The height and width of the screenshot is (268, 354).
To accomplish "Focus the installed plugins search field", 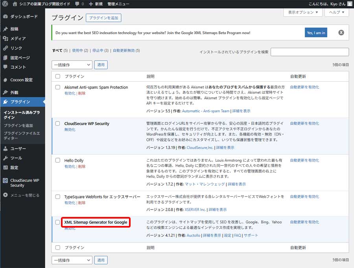I will coord(310,52).
